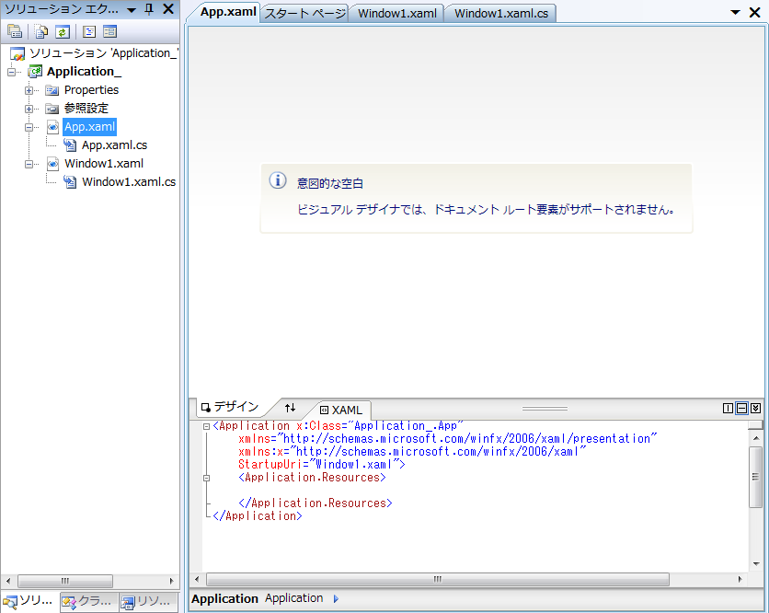Click the XAML editor scroll down arrow

756,564
